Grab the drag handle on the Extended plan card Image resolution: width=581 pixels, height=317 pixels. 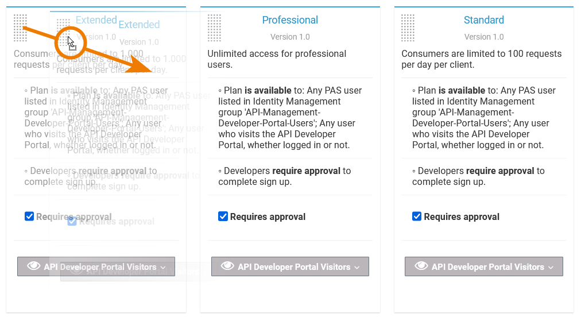pyautogui.click(x=20, y=28)
